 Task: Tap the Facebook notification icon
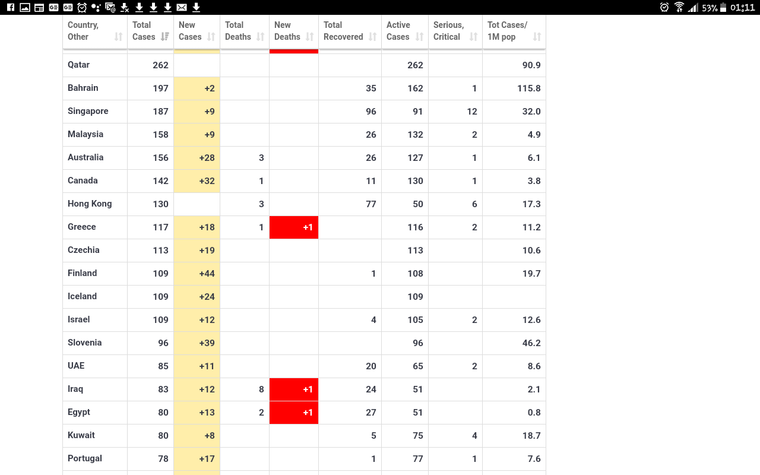[x=11, y=7]
